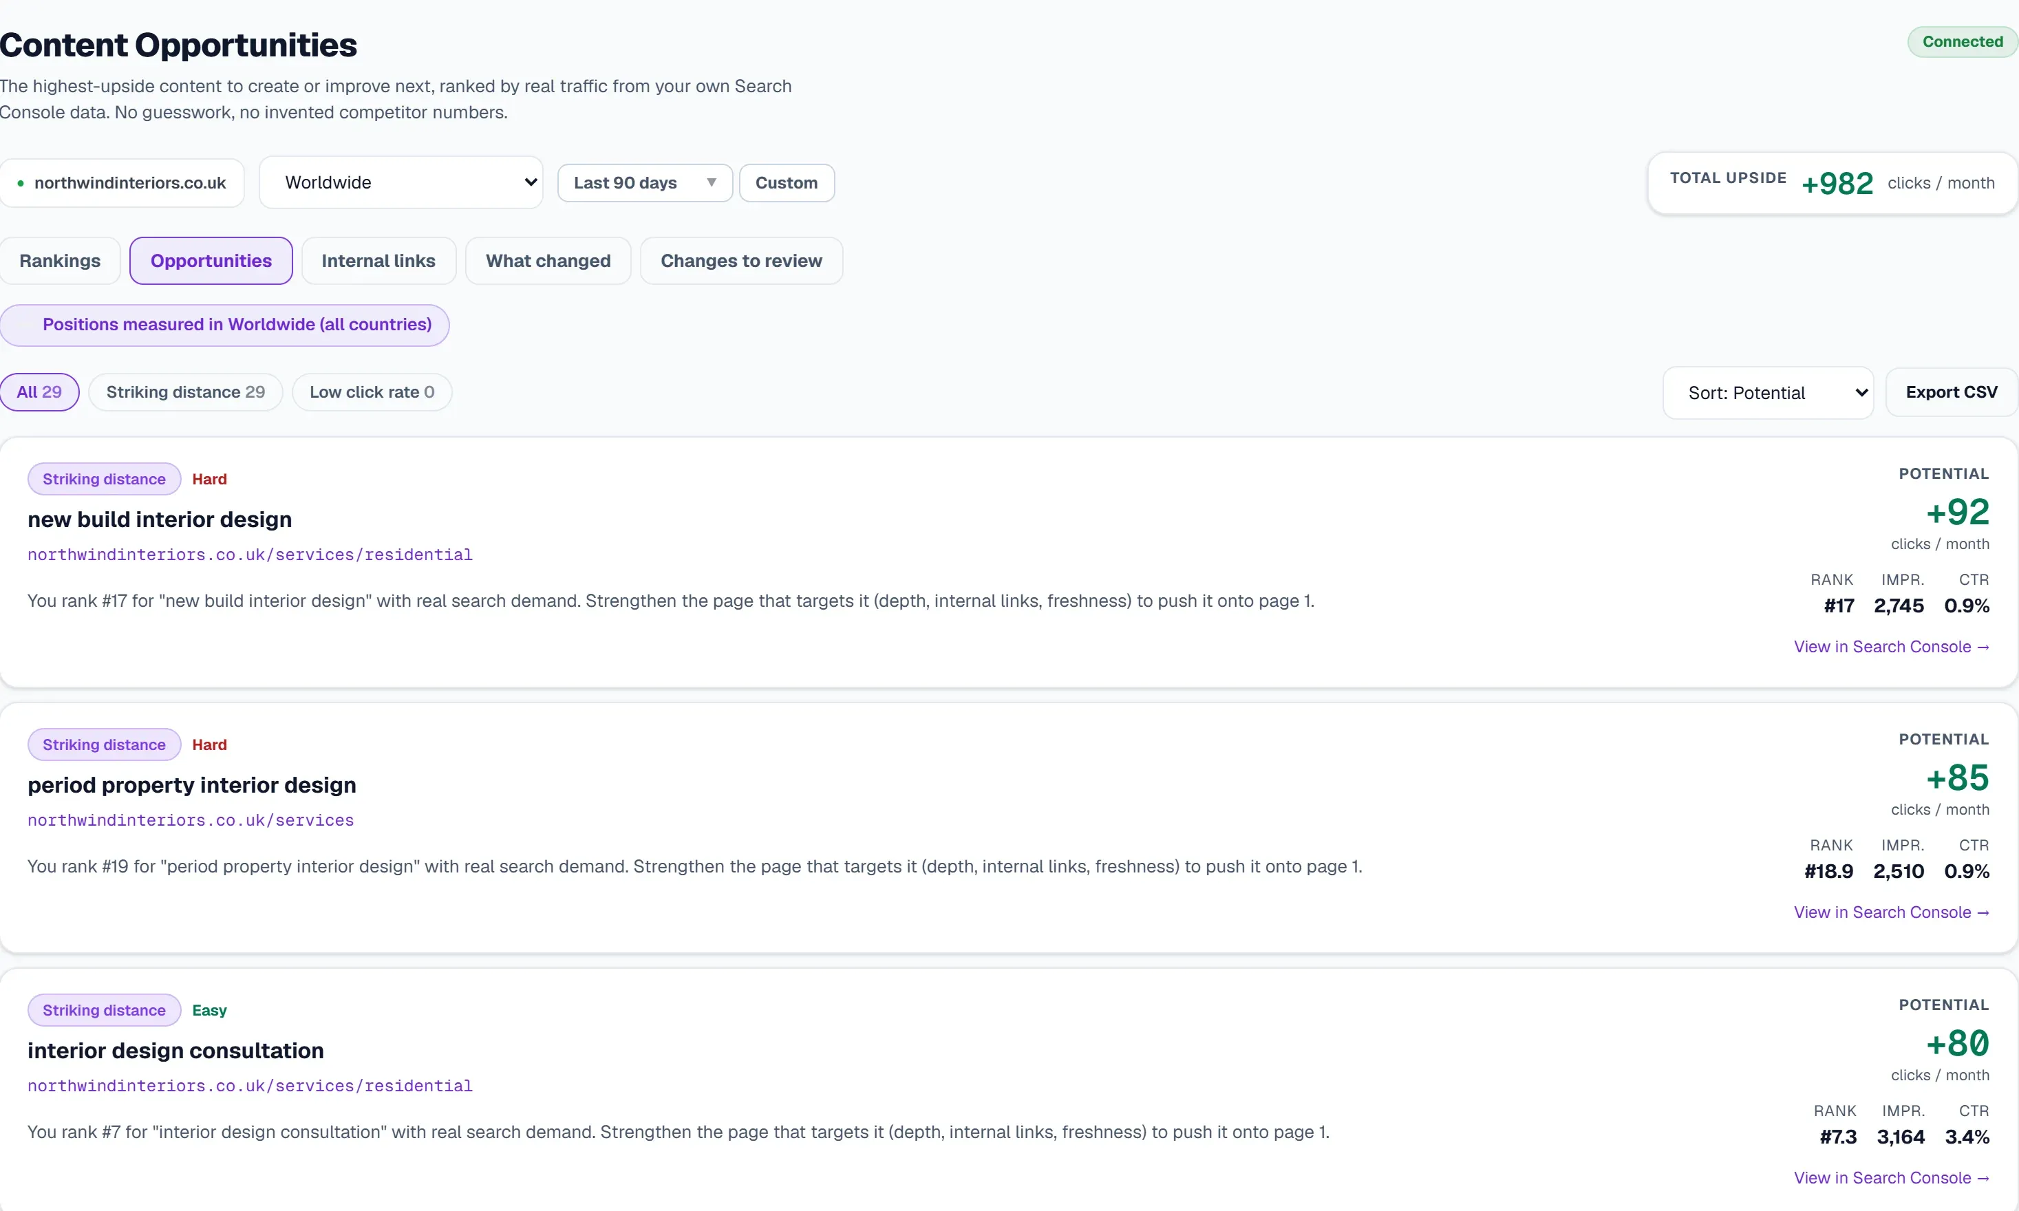Open the Last 90 days date range

645,183
